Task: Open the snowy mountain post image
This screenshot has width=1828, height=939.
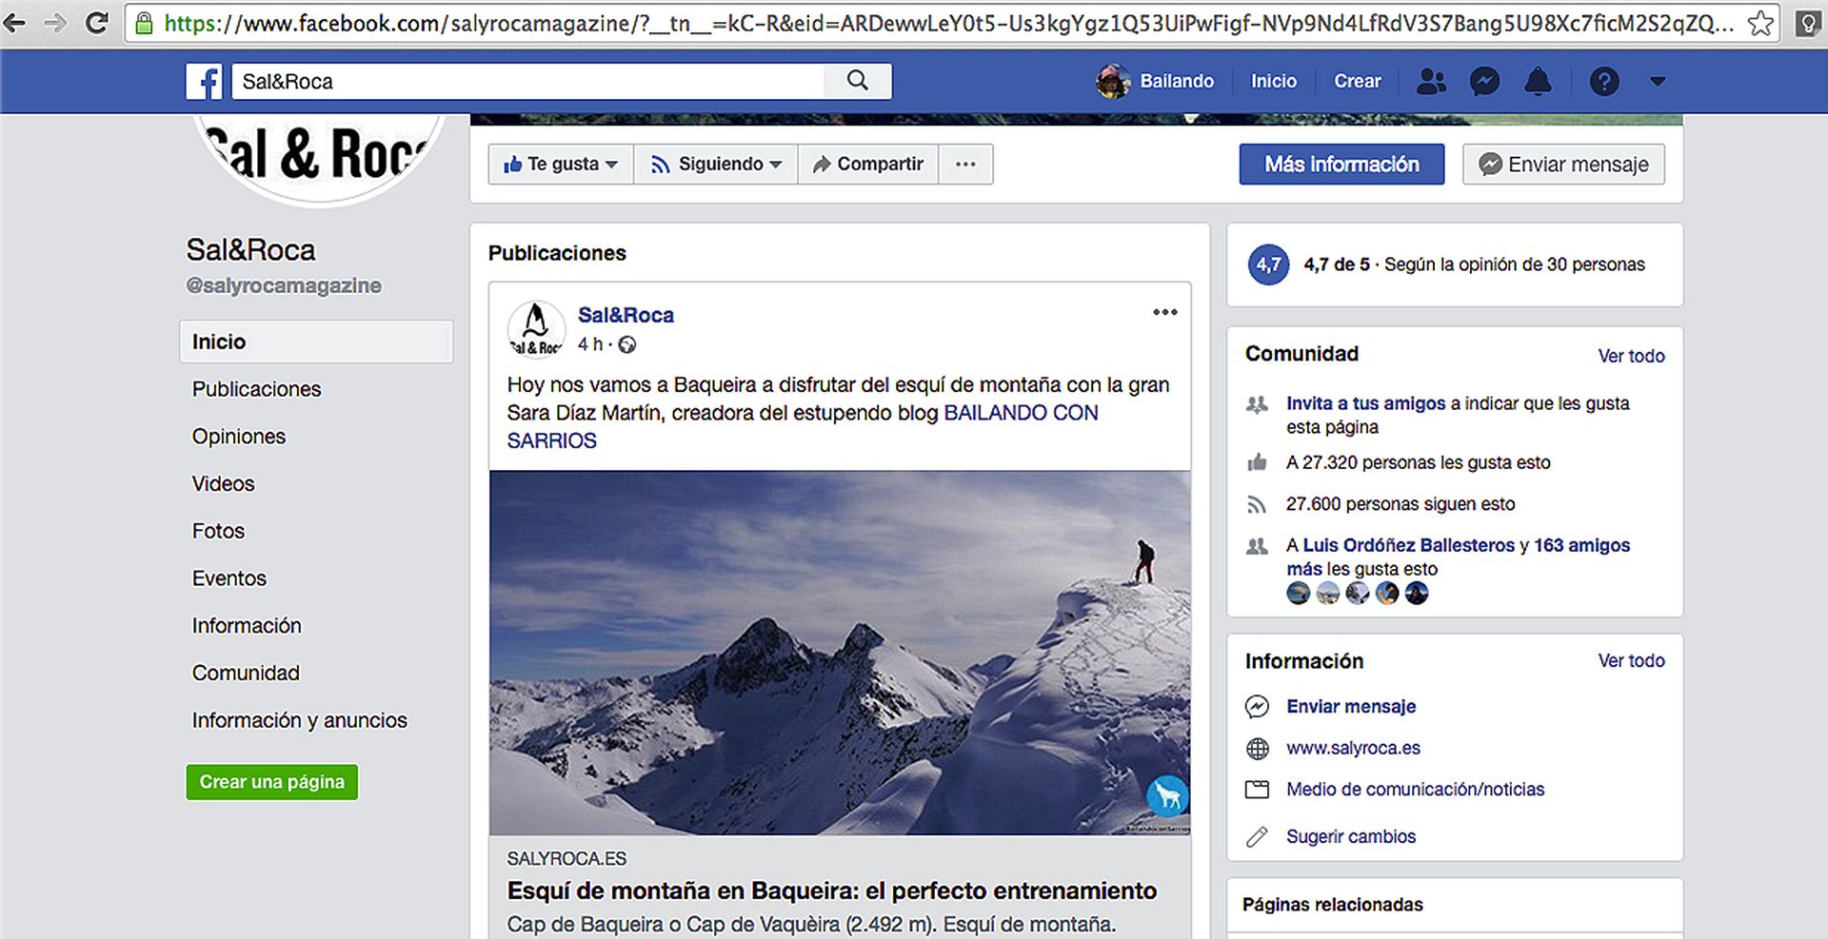Action: tap(839, 653)
